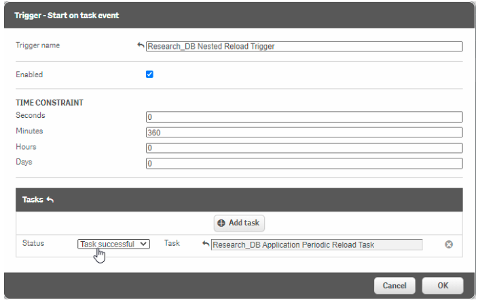The image size is (480, 300).
Task: Click the Hours label
Action: [x=26, y=147]
